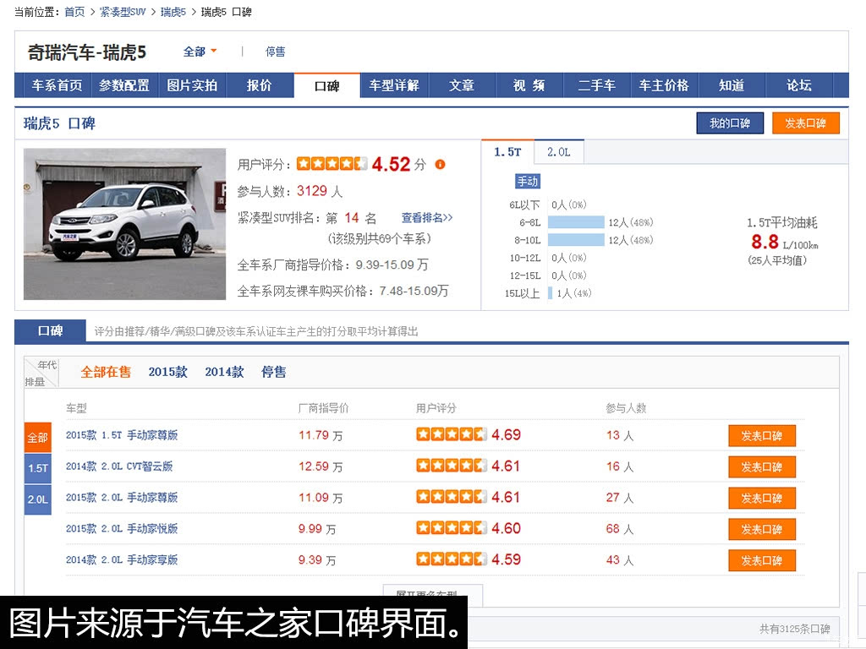Open the 查看排名>> ranking link

coord(426,217)
